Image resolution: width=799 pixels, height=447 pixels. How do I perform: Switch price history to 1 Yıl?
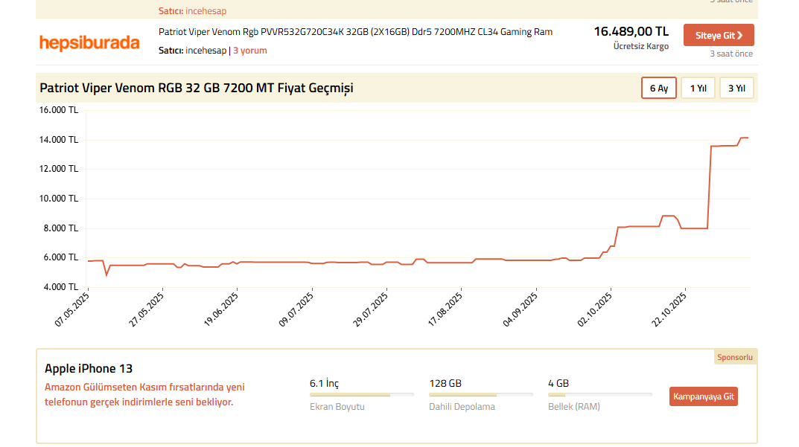point(698,88)
